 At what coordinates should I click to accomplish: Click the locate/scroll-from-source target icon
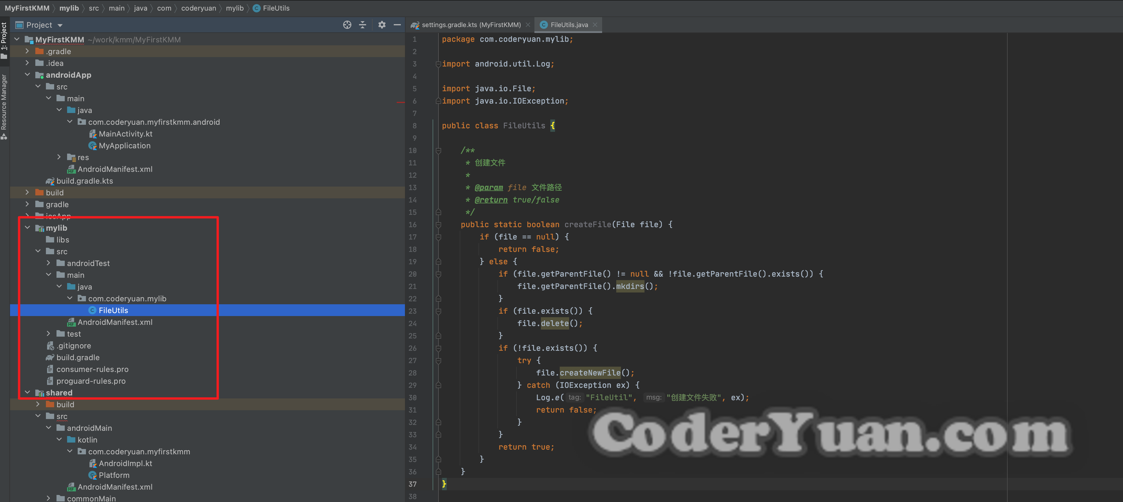pos(347,25)
